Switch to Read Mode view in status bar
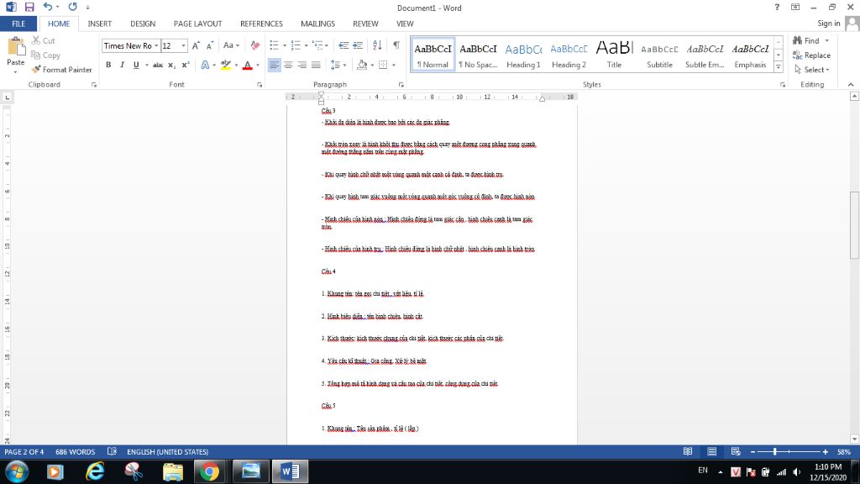 [688, 451]
